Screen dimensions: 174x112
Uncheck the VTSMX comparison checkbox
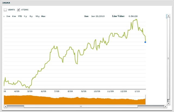[x=18, y=10]
